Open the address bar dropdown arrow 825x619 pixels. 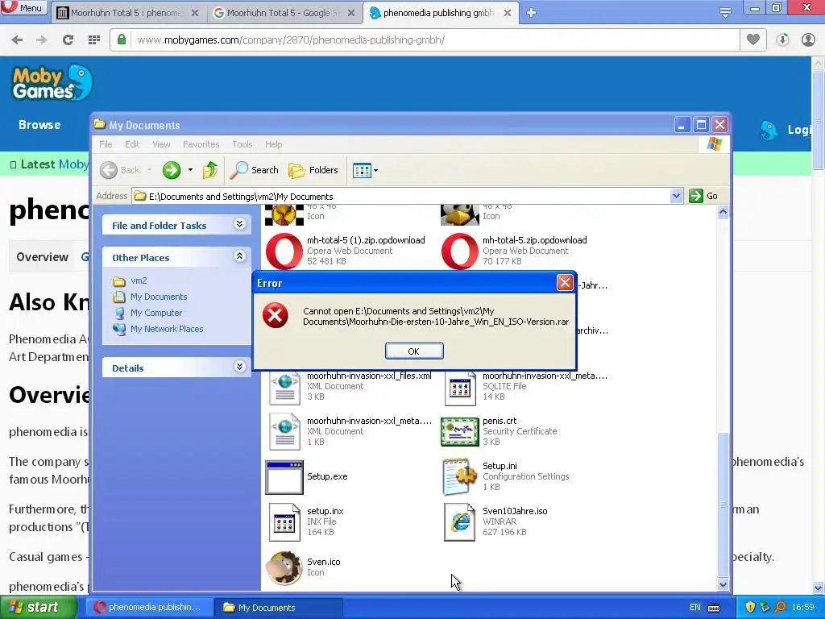click(x=677, y=197)
